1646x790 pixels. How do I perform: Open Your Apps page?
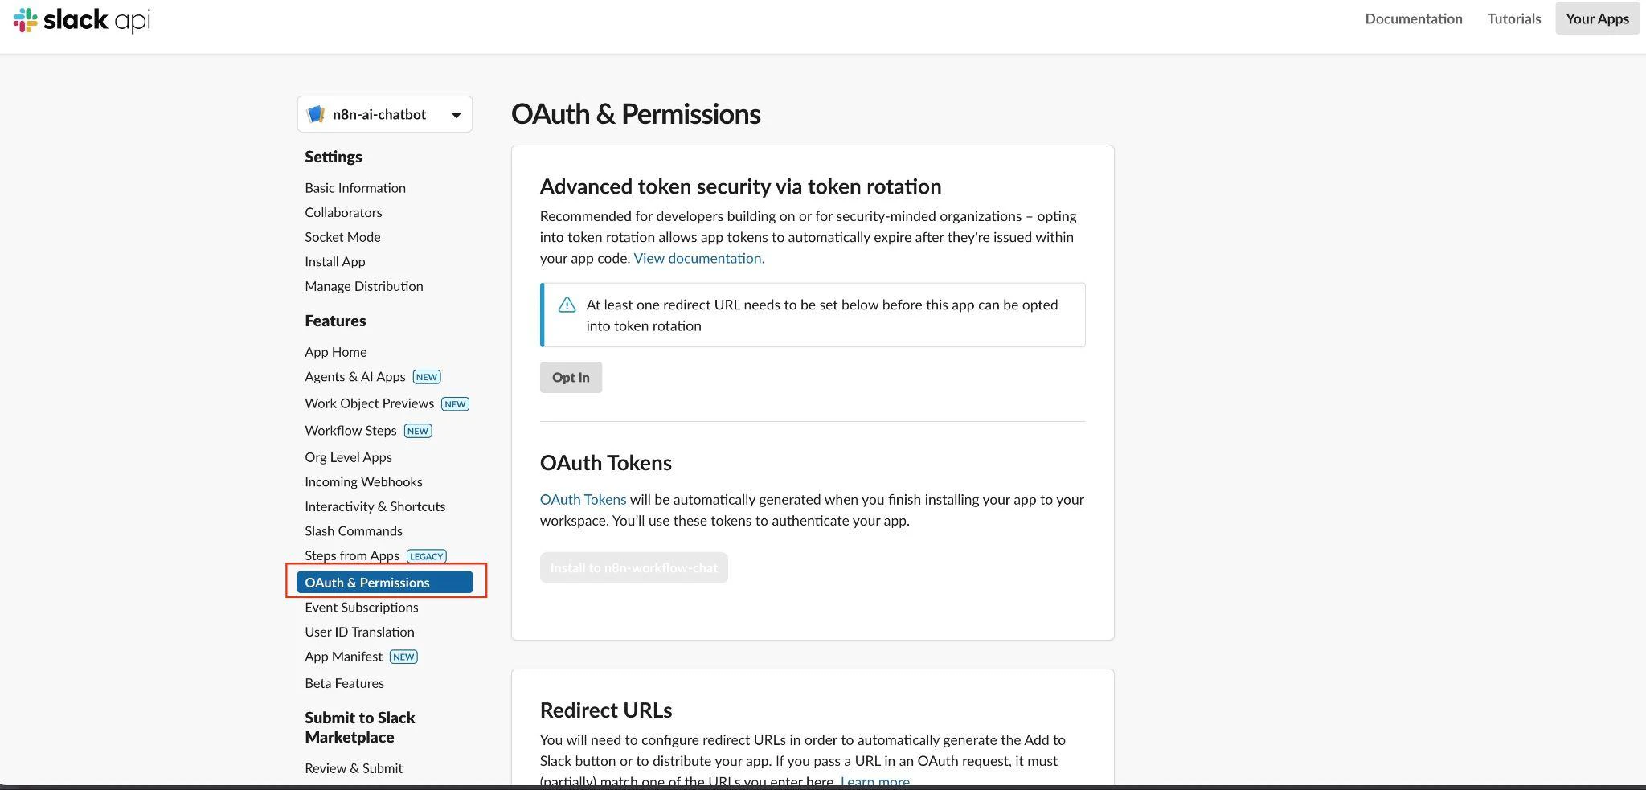pos(1596,18)
